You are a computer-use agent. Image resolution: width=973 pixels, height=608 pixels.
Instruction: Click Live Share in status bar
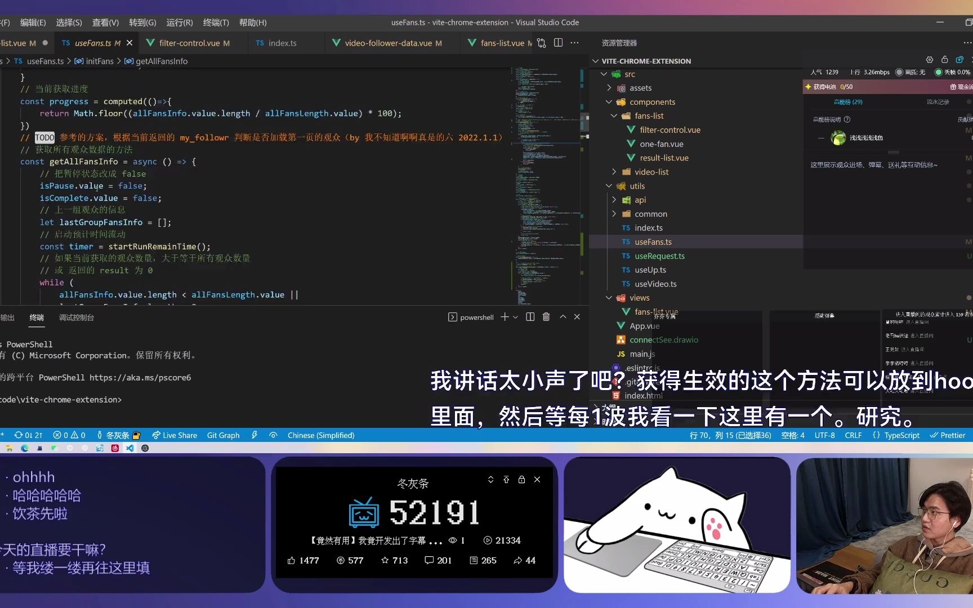point(175,435)
